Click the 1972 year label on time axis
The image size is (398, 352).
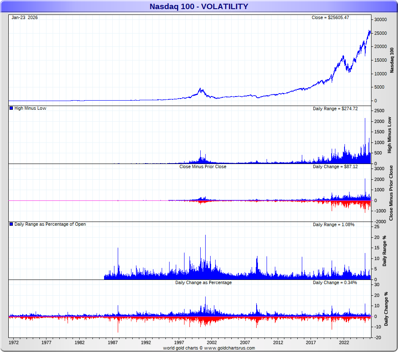tap(14, 342)
